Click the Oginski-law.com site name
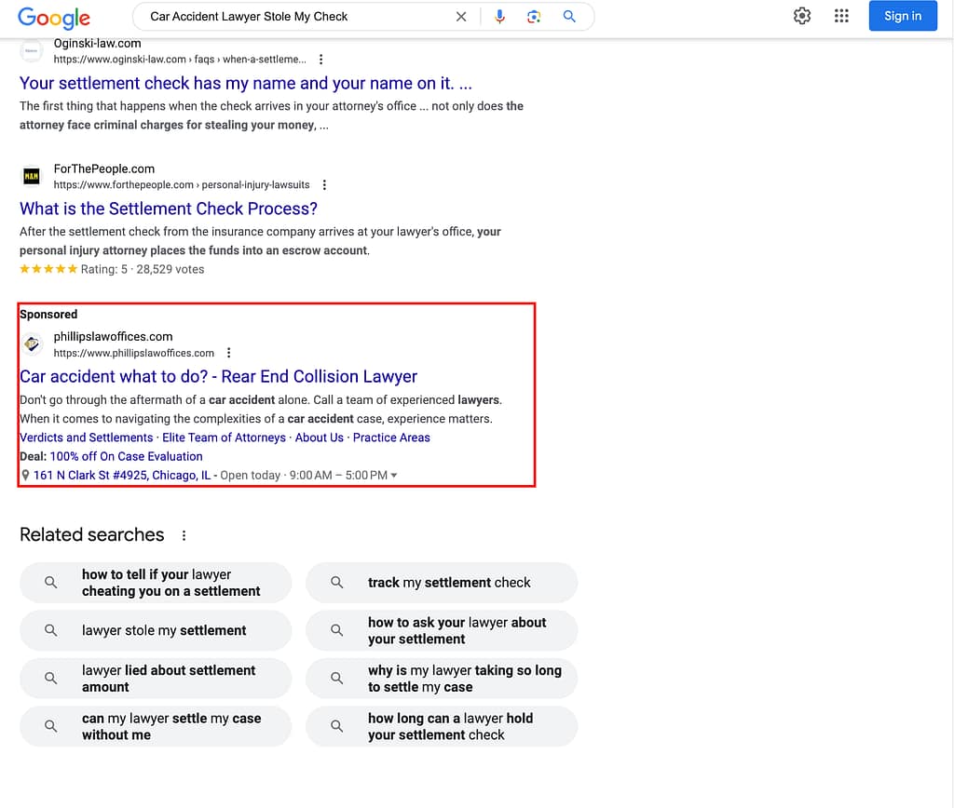Screen dimensions: 954x808 click(x=97, y=43)
